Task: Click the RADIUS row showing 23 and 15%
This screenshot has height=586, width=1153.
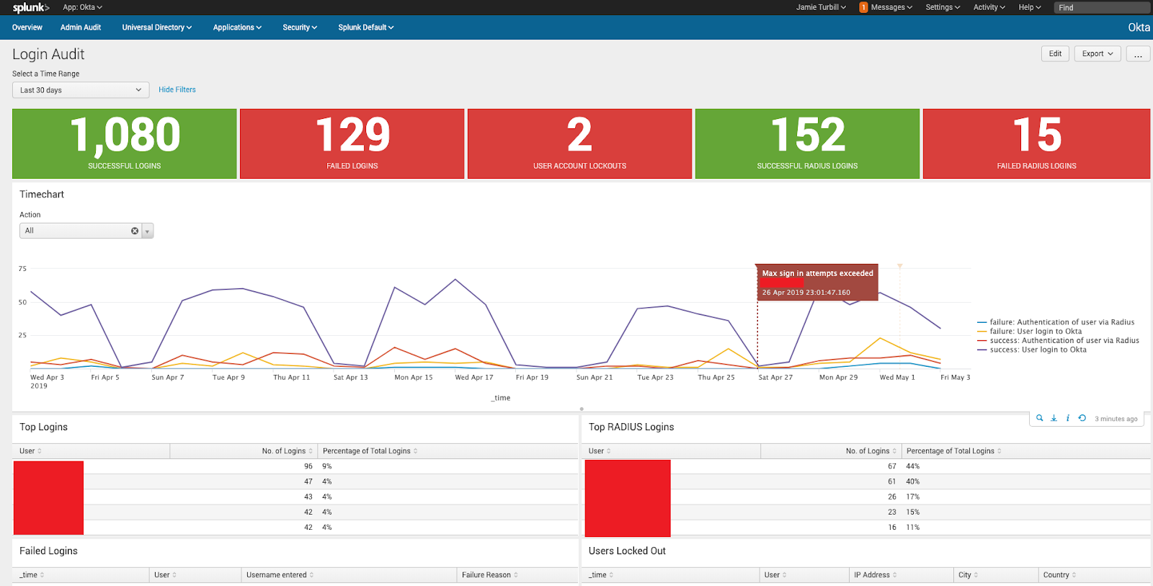Action: [866, 512]
